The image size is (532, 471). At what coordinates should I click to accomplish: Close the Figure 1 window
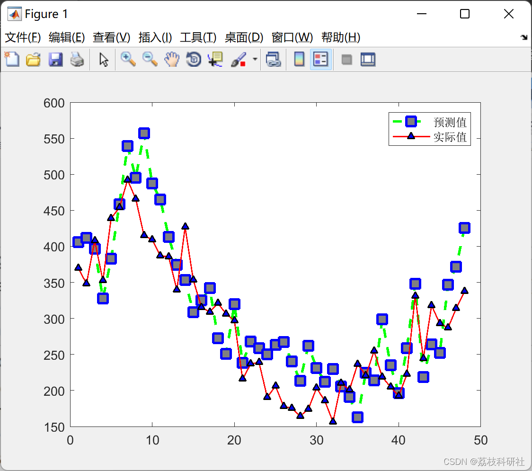pos(509,14)
